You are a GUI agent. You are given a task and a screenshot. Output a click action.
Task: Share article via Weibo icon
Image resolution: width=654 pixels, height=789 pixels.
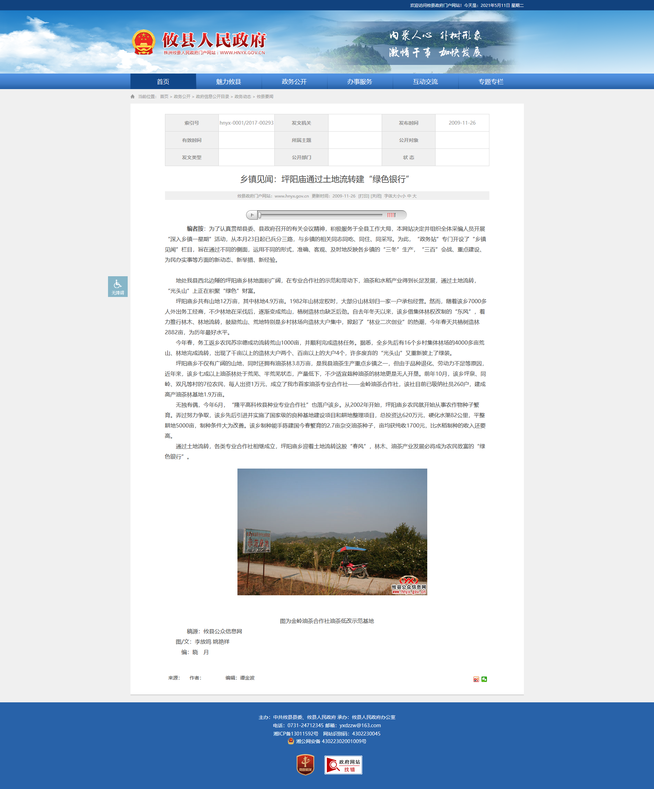click(476, 679)
